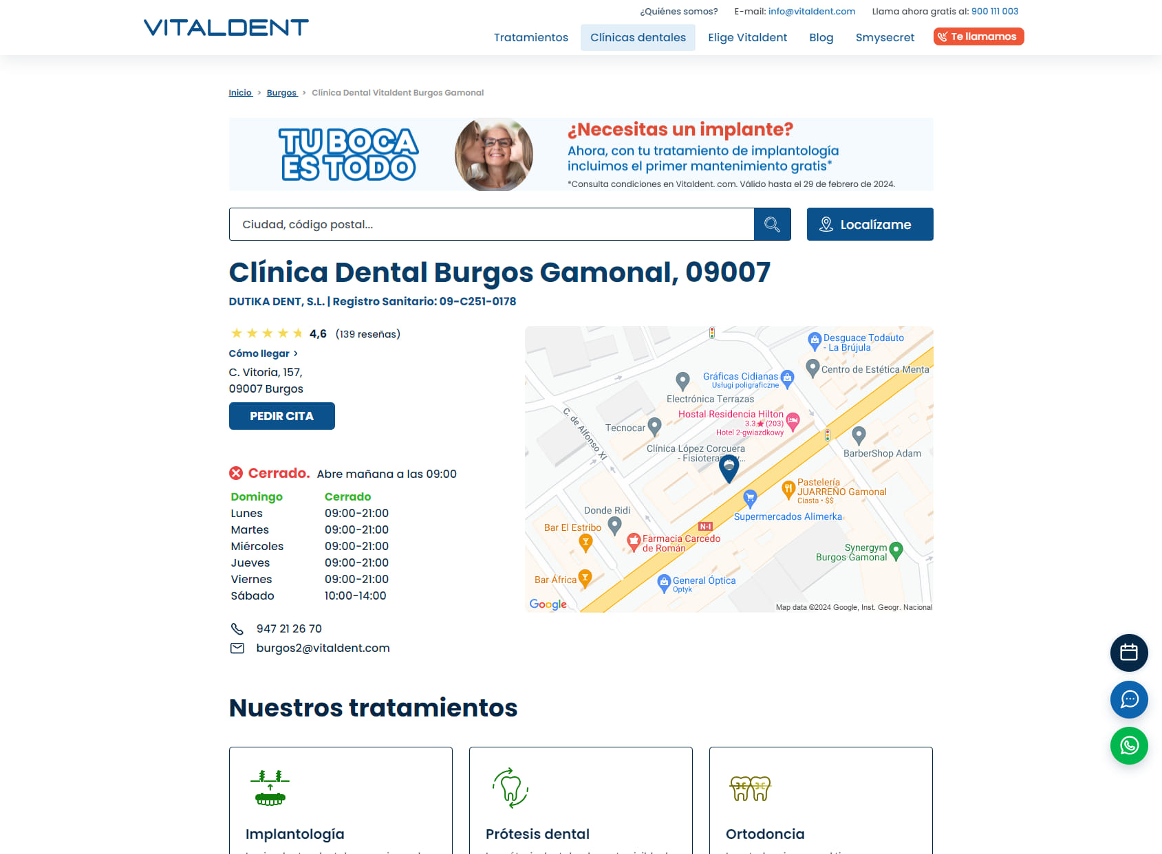1162x854 pixels.
Task: Click the 947 21 26 70 phone number
Action: pos(289,628)
